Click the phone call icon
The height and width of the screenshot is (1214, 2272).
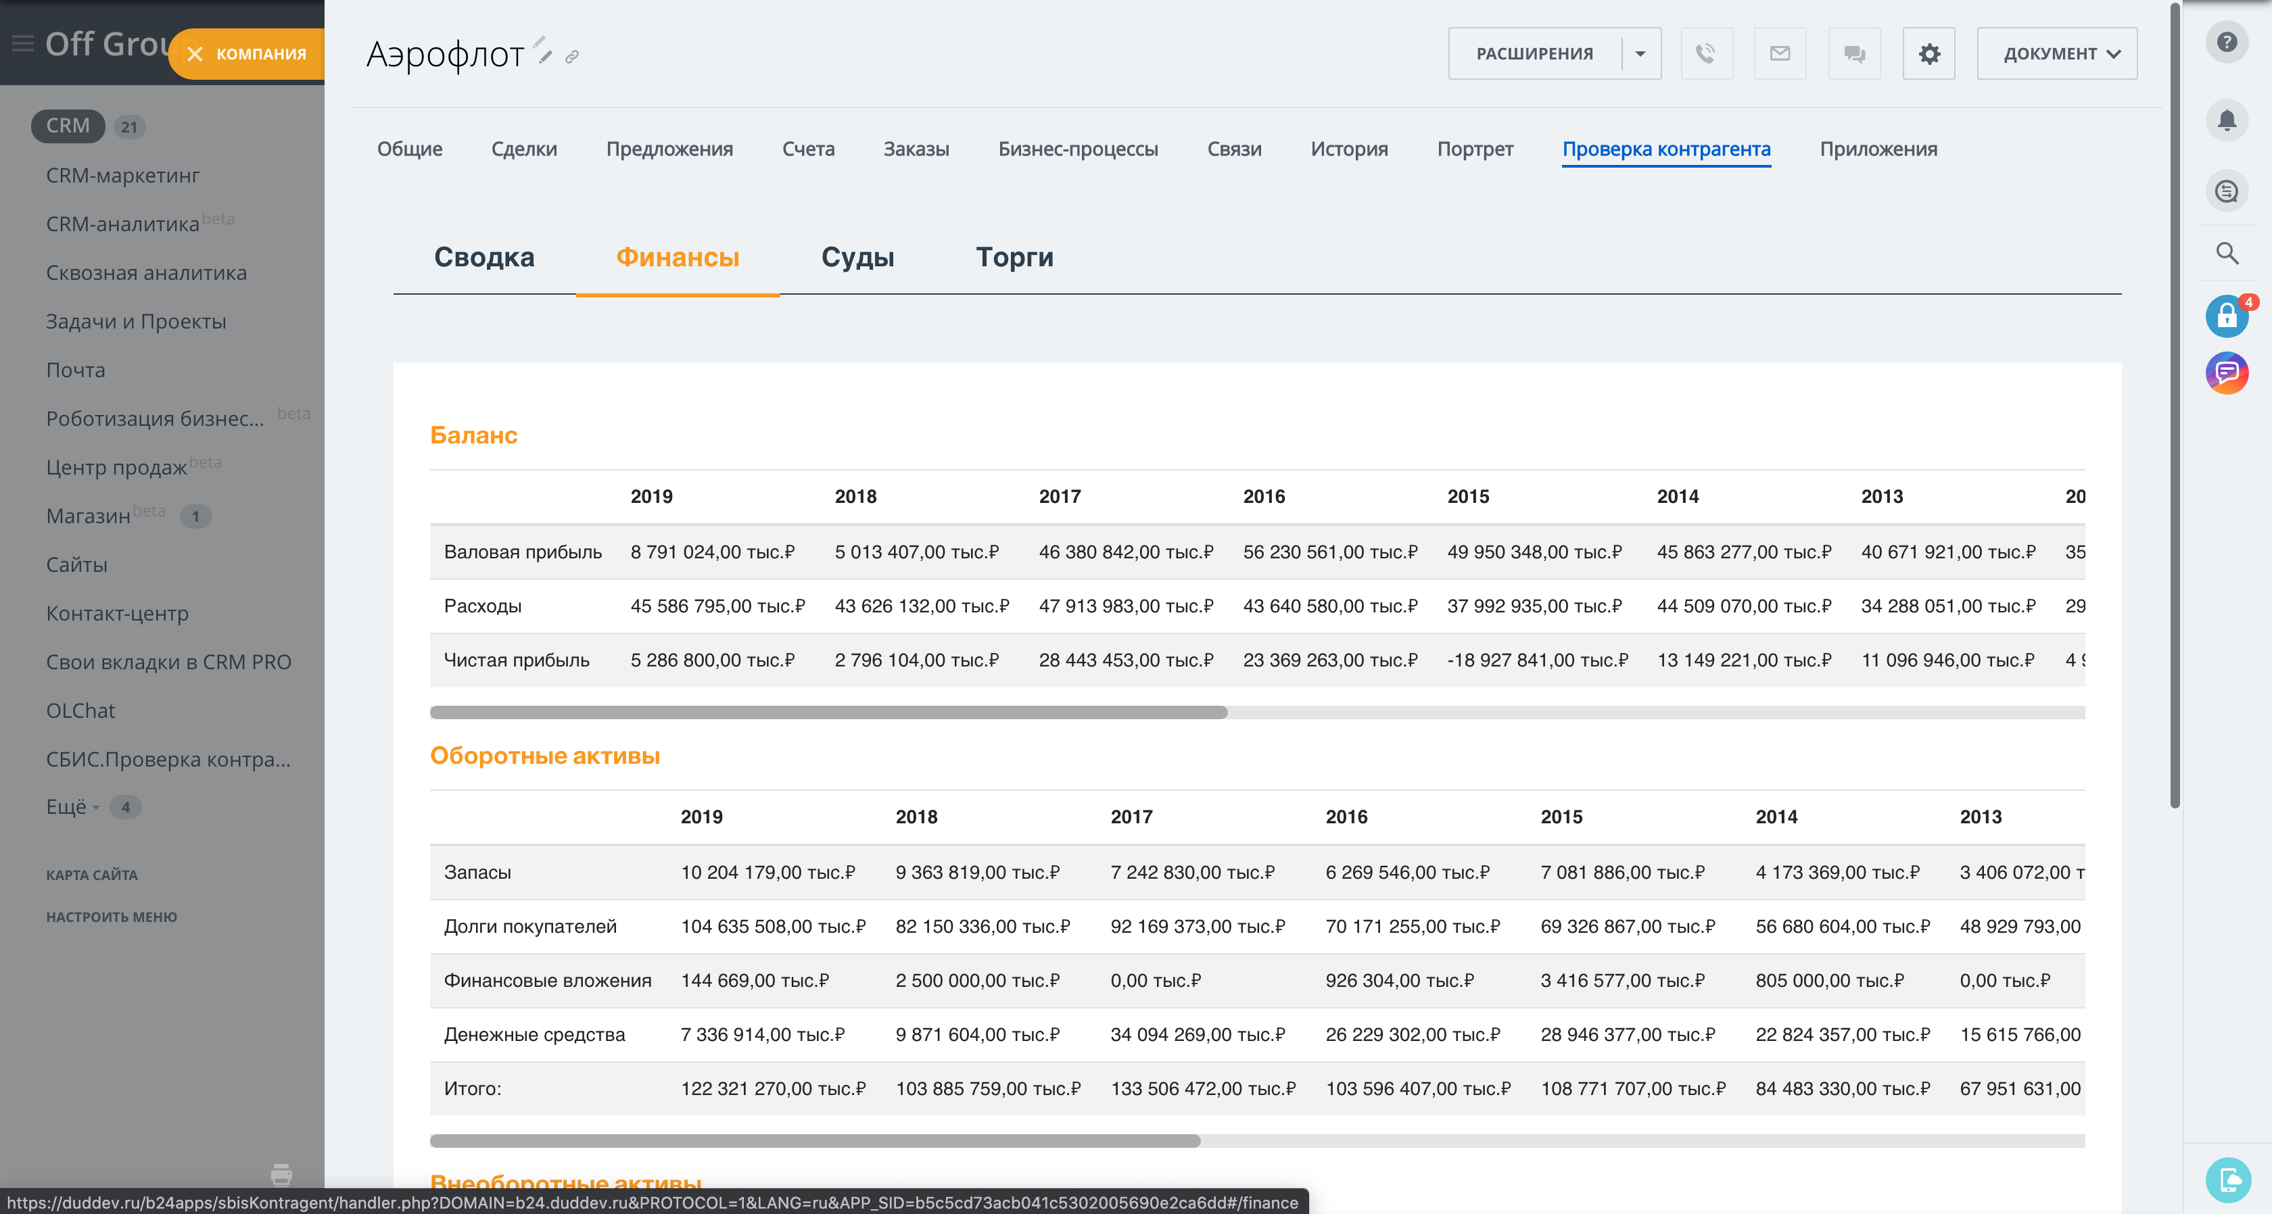1706,54
